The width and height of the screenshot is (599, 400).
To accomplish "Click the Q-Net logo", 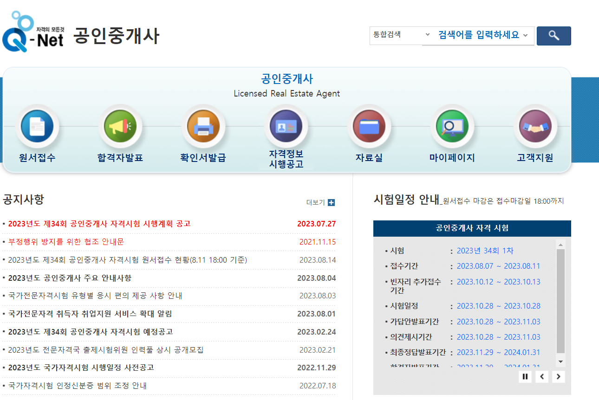I will [x=33, y=32].
